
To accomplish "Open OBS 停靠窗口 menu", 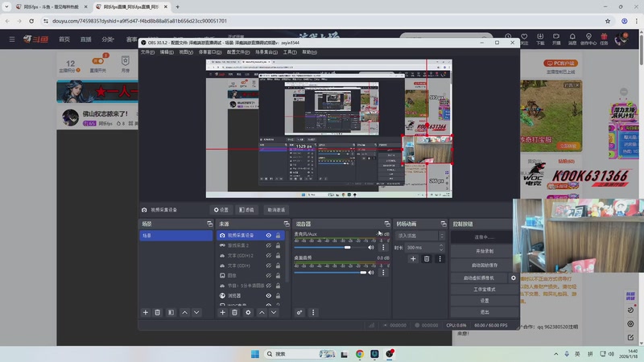I will [210, 52].
